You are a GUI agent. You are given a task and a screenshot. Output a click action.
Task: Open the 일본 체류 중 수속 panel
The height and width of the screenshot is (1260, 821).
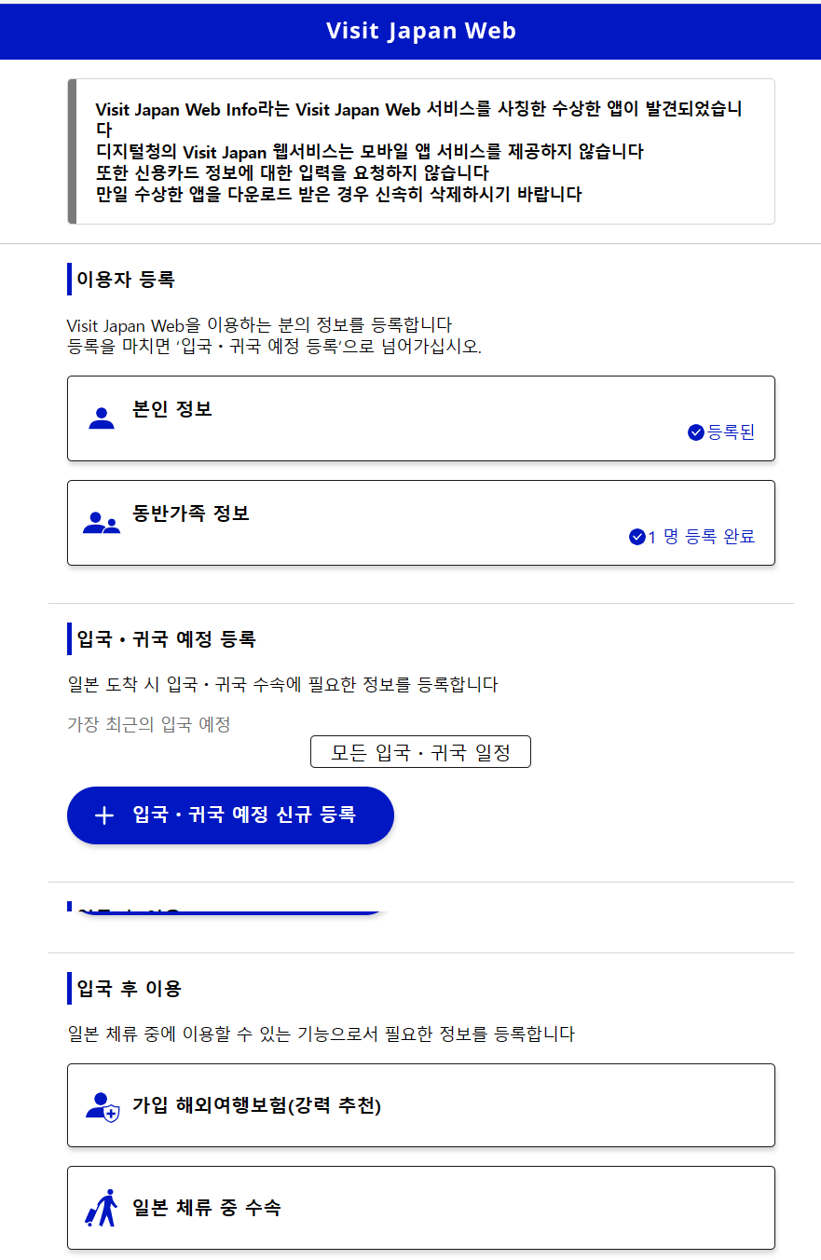[420, 1207]
